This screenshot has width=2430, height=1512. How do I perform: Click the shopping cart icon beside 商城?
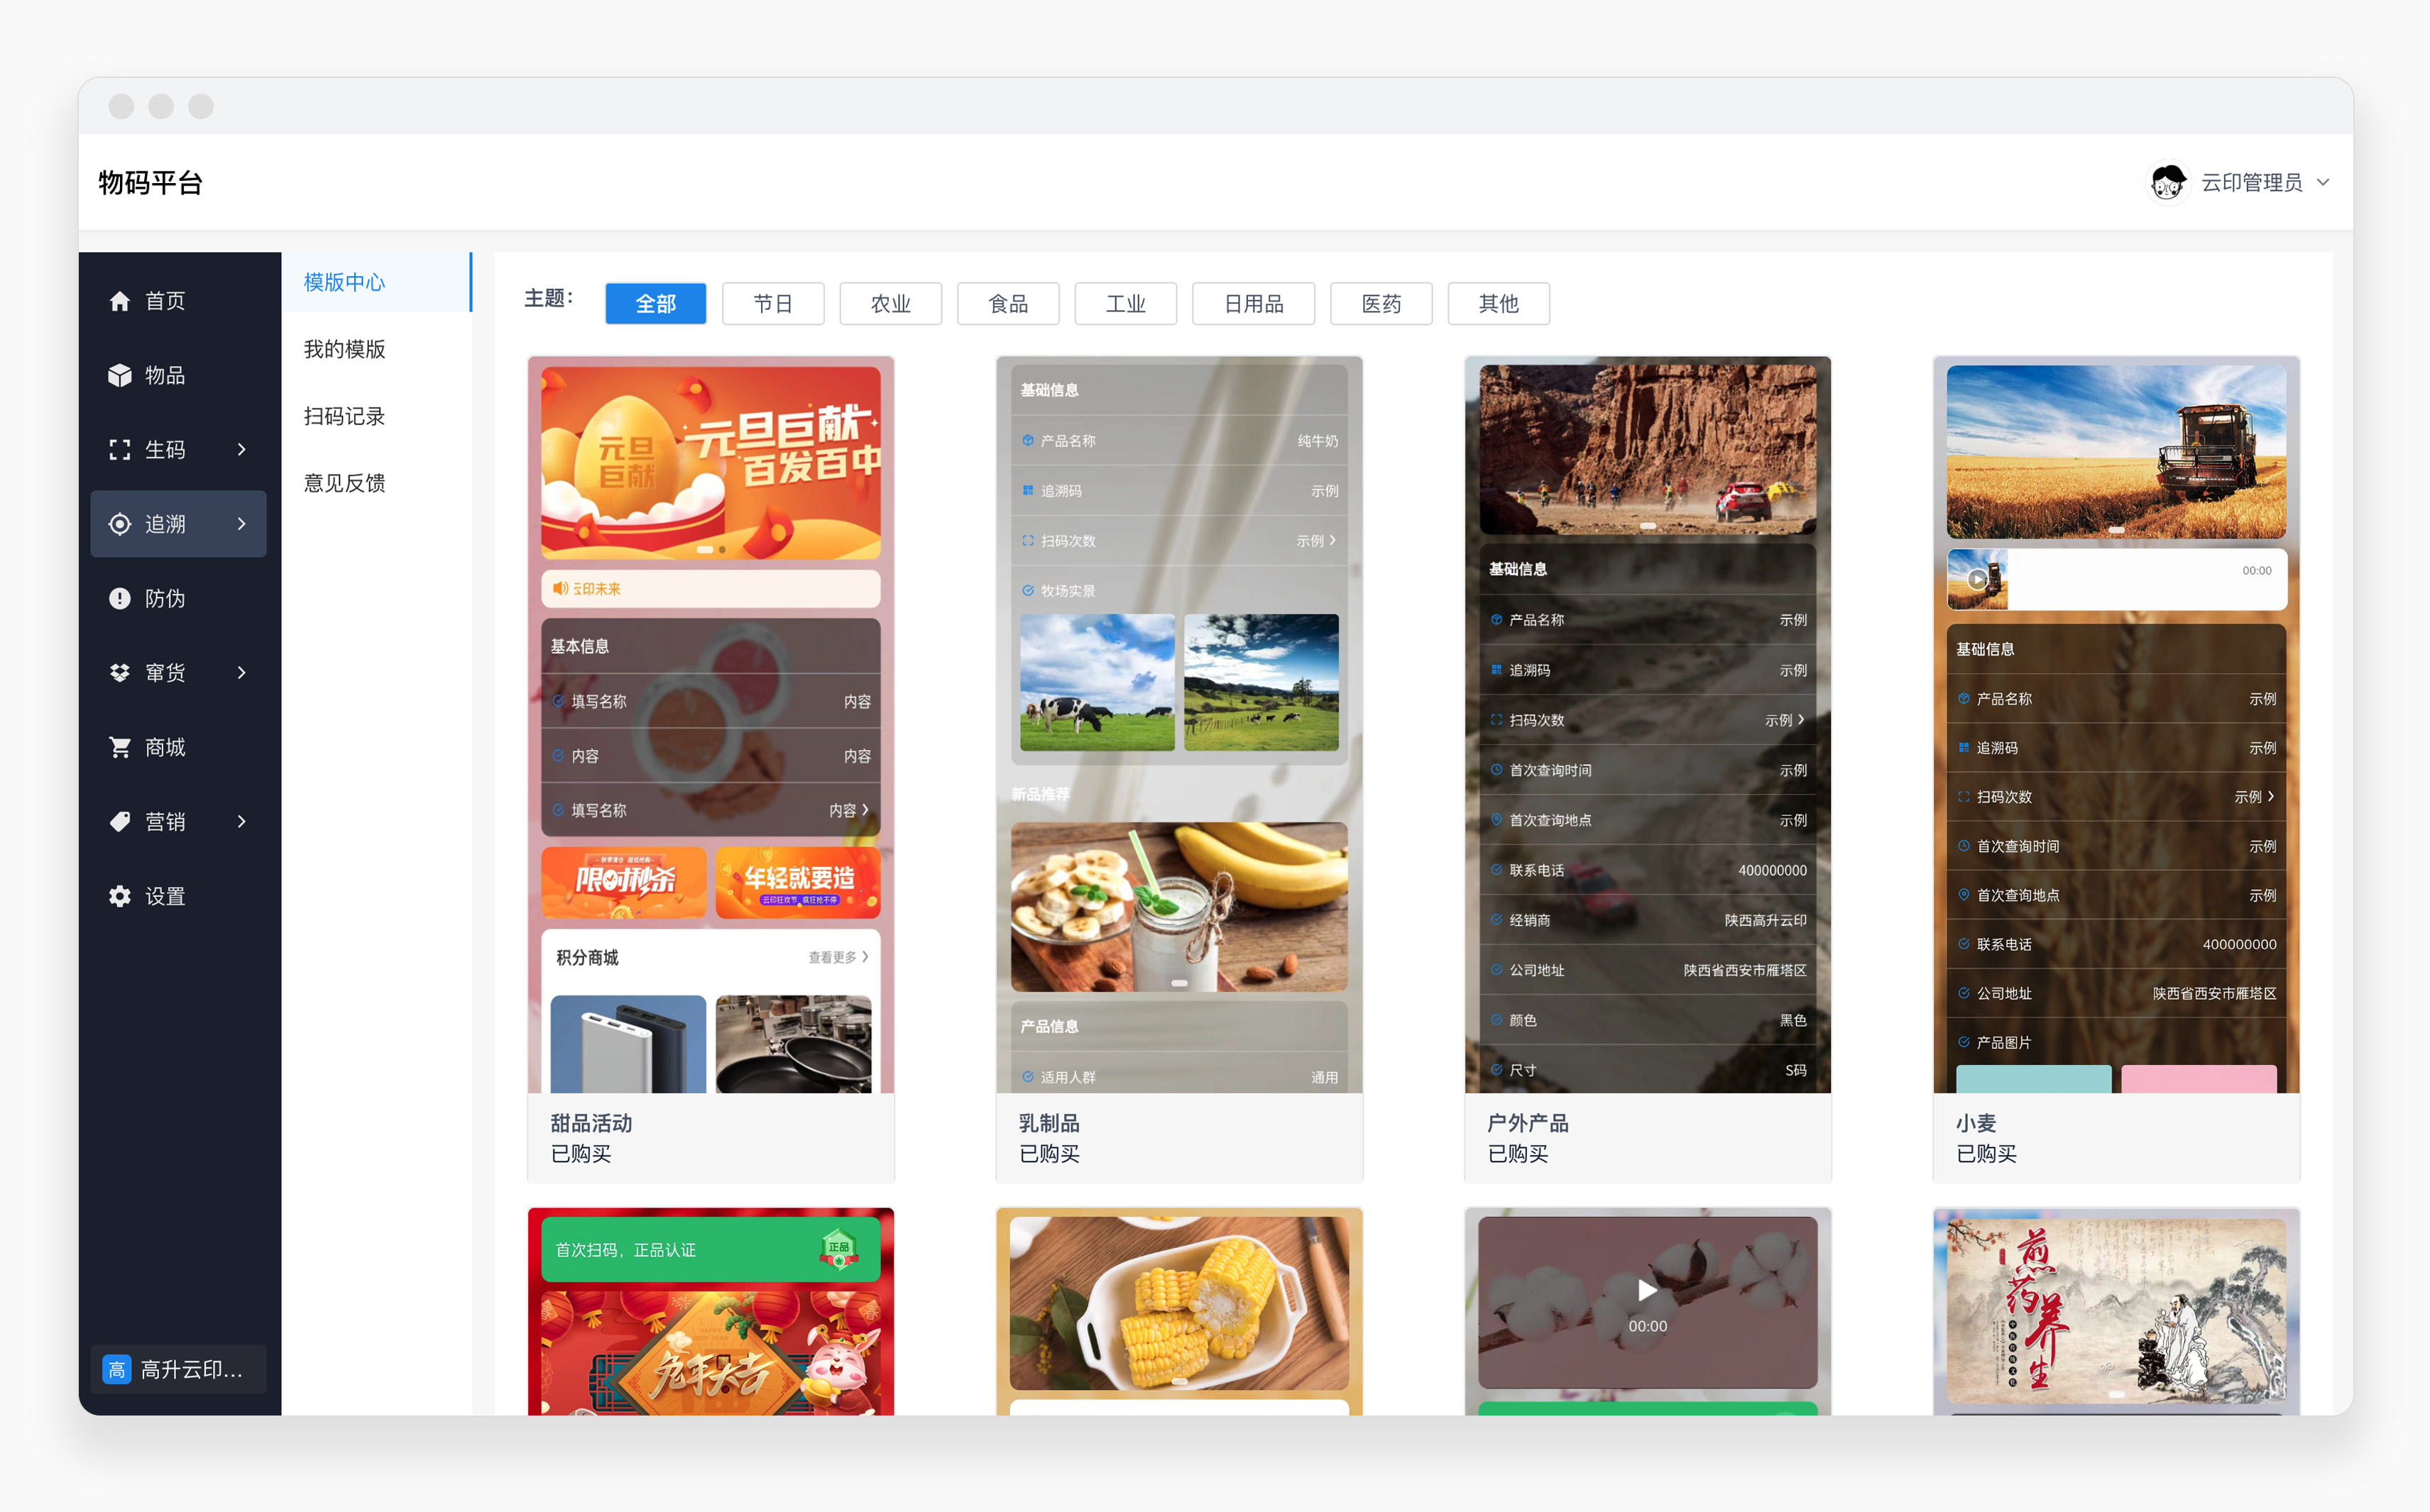pyautogui.click(x=120, y=747)
